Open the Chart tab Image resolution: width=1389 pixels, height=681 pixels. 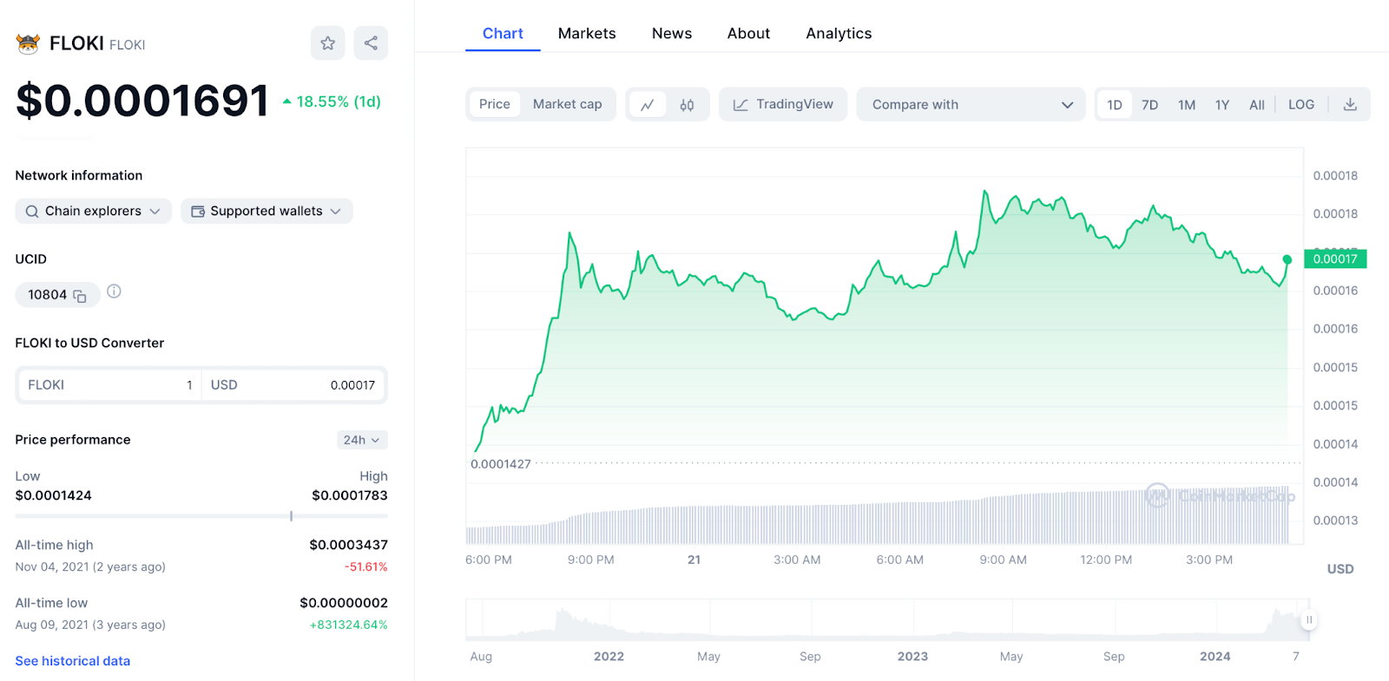503,33
